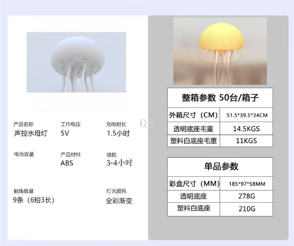This screenshot has width=294, height=246.
Task: Click the 9条（6短3长）tentacle count text
Action: pyautogui.click(x=34, y=200)
